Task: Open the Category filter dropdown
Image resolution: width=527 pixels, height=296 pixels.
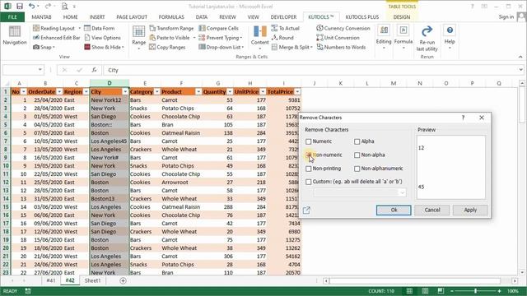Action: coord(157,91)
